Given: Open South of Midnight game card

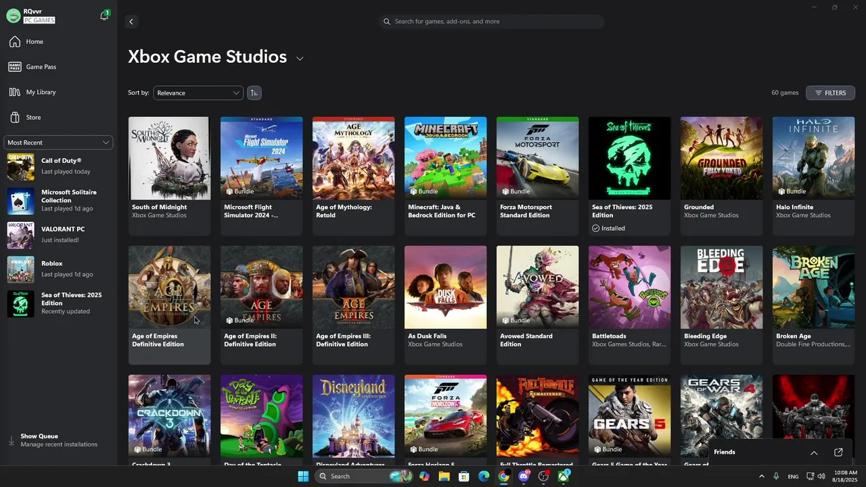Looking at the screenshot, I should [169, 176].
